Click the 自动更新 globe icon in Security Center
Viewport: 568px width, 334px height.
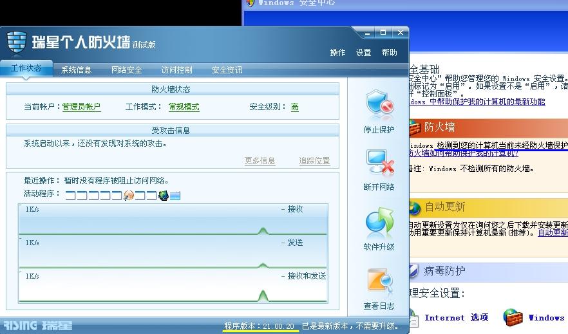point(415,208)
